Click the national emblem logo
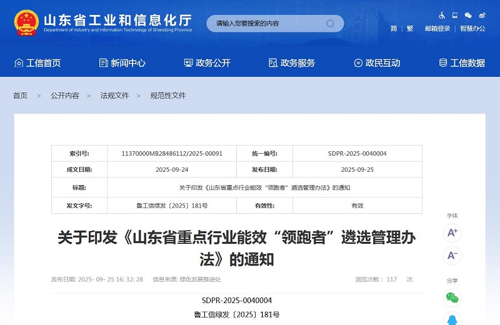Screen dimensions: 500x325 [26, 21]
